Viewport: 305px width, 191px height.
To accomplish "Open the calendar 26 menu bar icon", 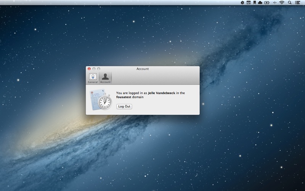I will tap(249, 3).
